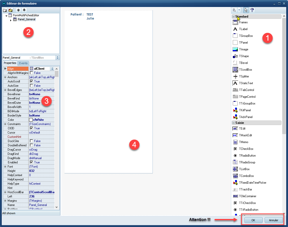The width and height of the screenshot is (288, 227).
Task: Select the TLabel component icon
Action: coord(235,29)
